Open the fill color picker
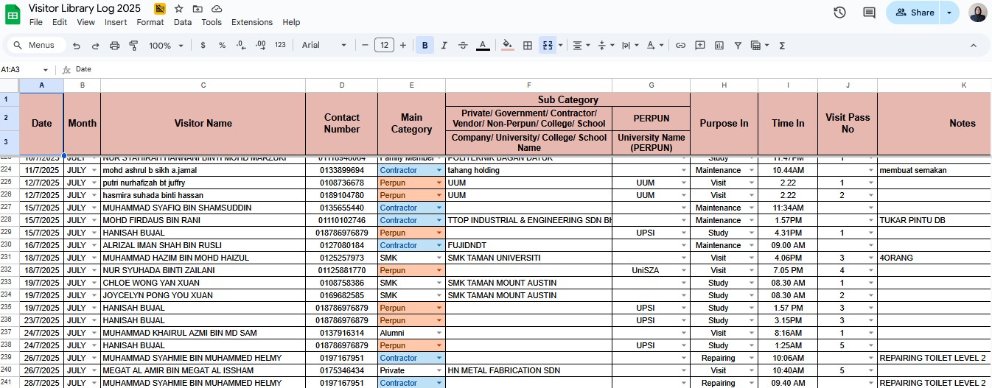 click(x=507, y=46)
